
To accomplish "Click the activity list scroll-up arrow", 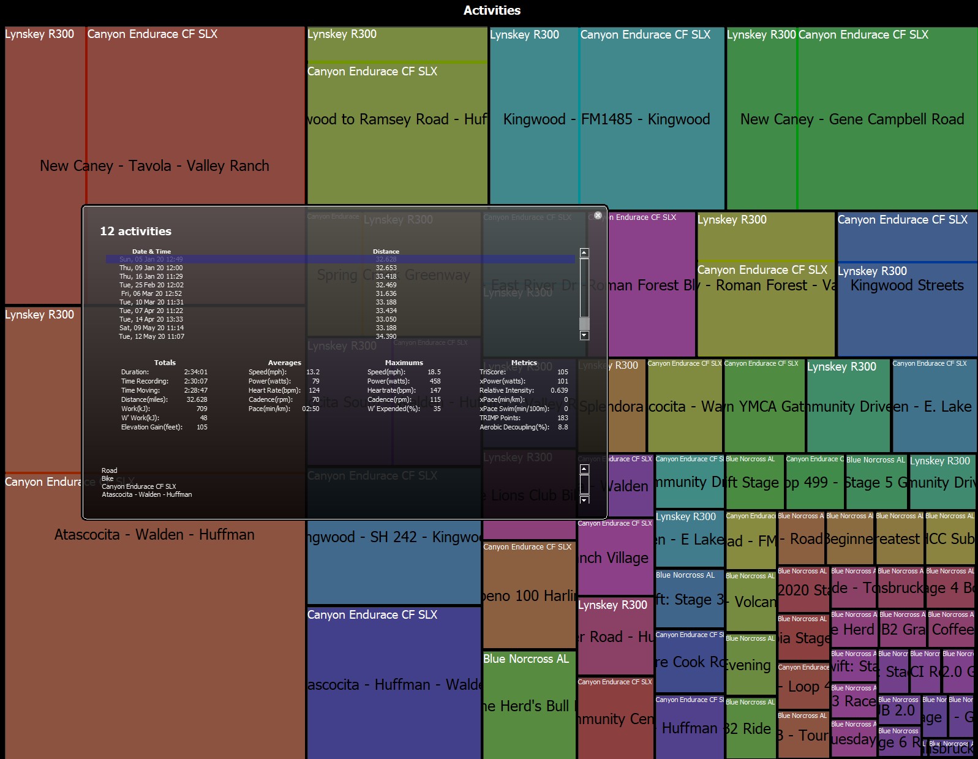I will 584,252.
